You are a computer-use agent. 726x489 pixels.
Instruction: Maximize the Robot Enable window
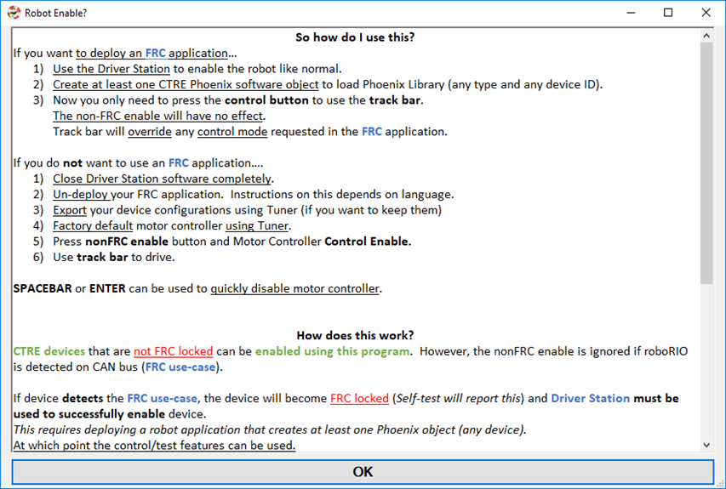[668, 13]
